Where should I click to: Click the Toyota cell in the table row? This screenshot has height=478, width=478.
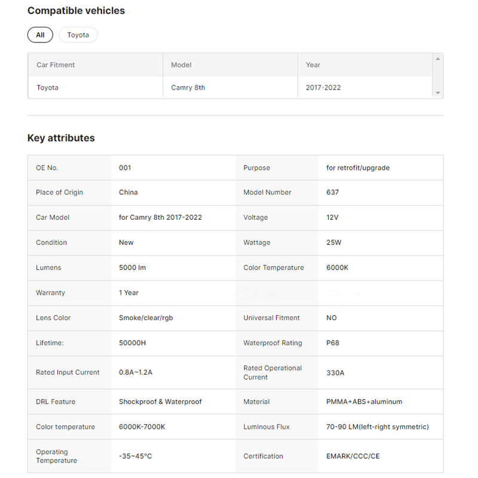coord(47,87)
